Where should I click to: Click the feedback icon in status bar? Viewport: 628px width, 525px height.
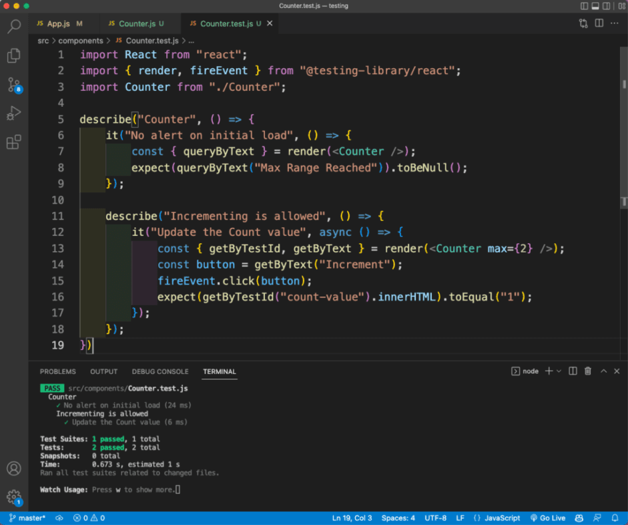pos(597,518)
